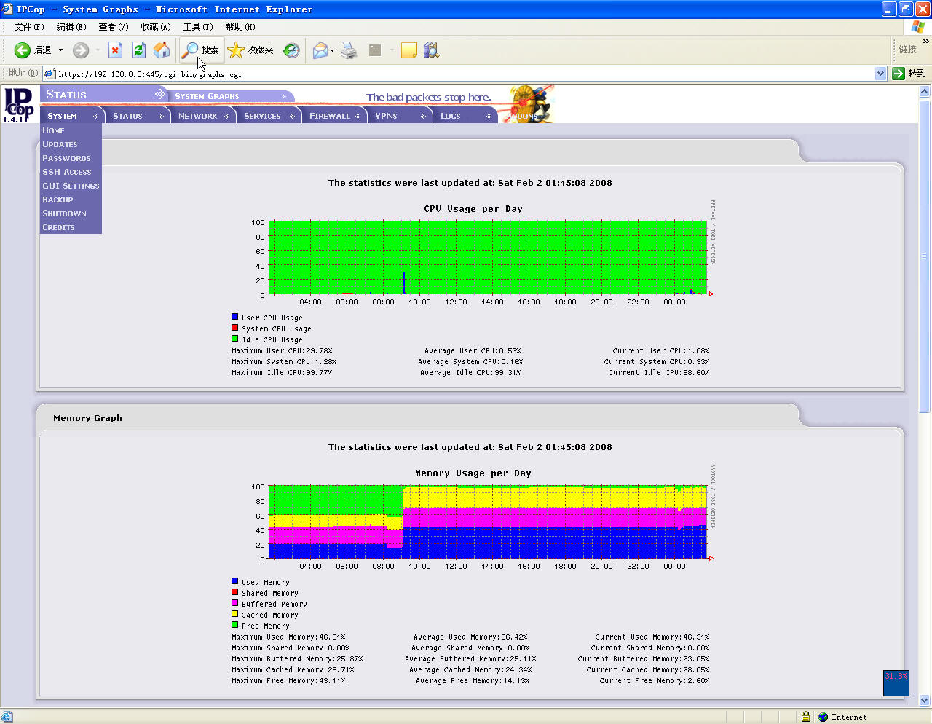
Task: Expand toolbar overflow chevron near Links
Action: [925, 42]
